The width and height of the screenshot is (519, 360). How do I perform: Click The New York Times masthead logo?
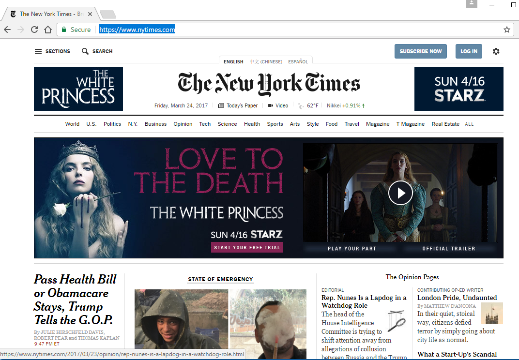pos(269,84)
